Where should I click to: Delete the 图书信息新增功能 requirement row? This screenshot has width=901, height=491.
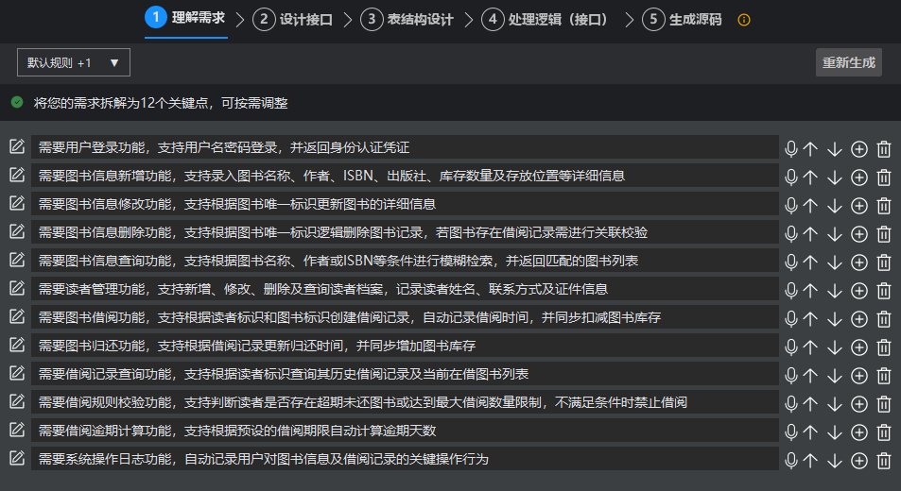coord(884,177)
